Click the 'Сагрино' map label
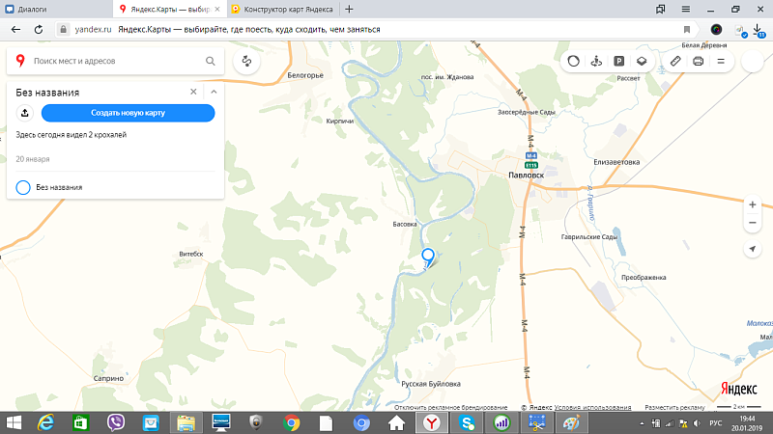Viewport: 773px width, 434px height. (x=108, y=378)
